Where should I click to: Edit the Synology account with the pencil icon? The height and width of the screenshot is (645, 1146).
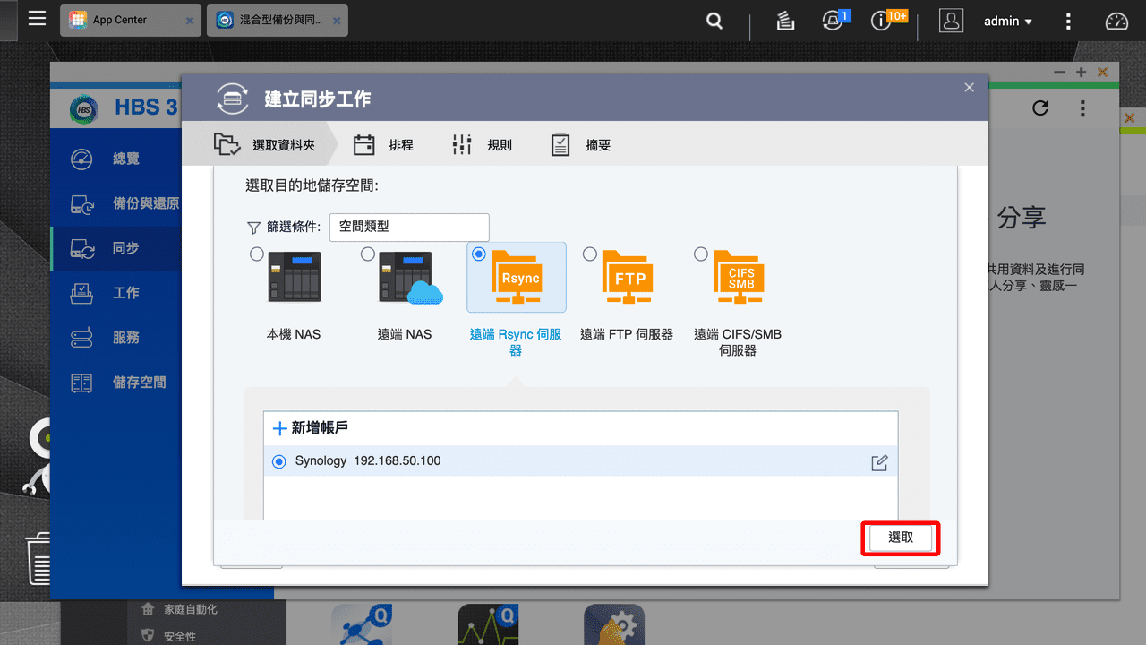(x=879, y=462)
